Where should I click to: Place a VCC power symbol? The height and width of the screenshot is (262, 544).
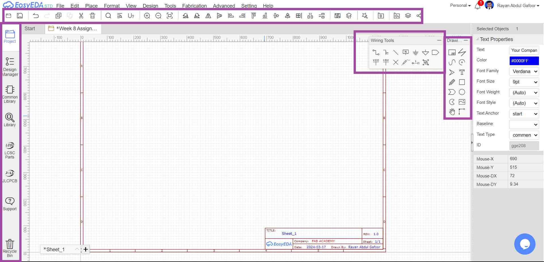click(376, 62)
